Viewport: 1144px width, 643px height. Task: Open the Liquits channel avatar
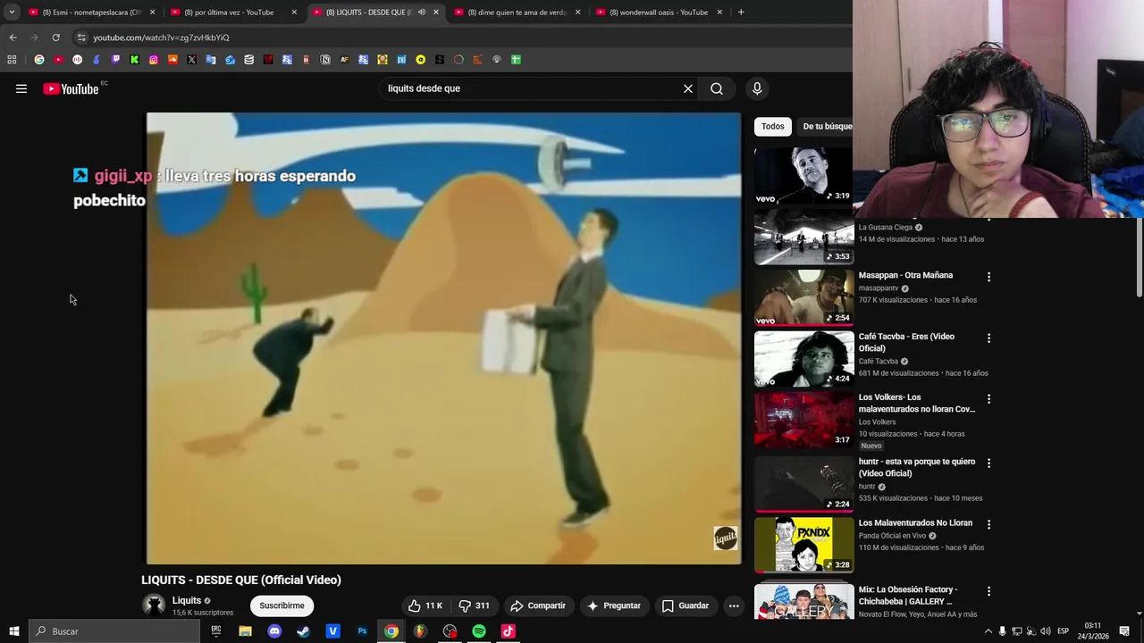[x=155, y=605]
